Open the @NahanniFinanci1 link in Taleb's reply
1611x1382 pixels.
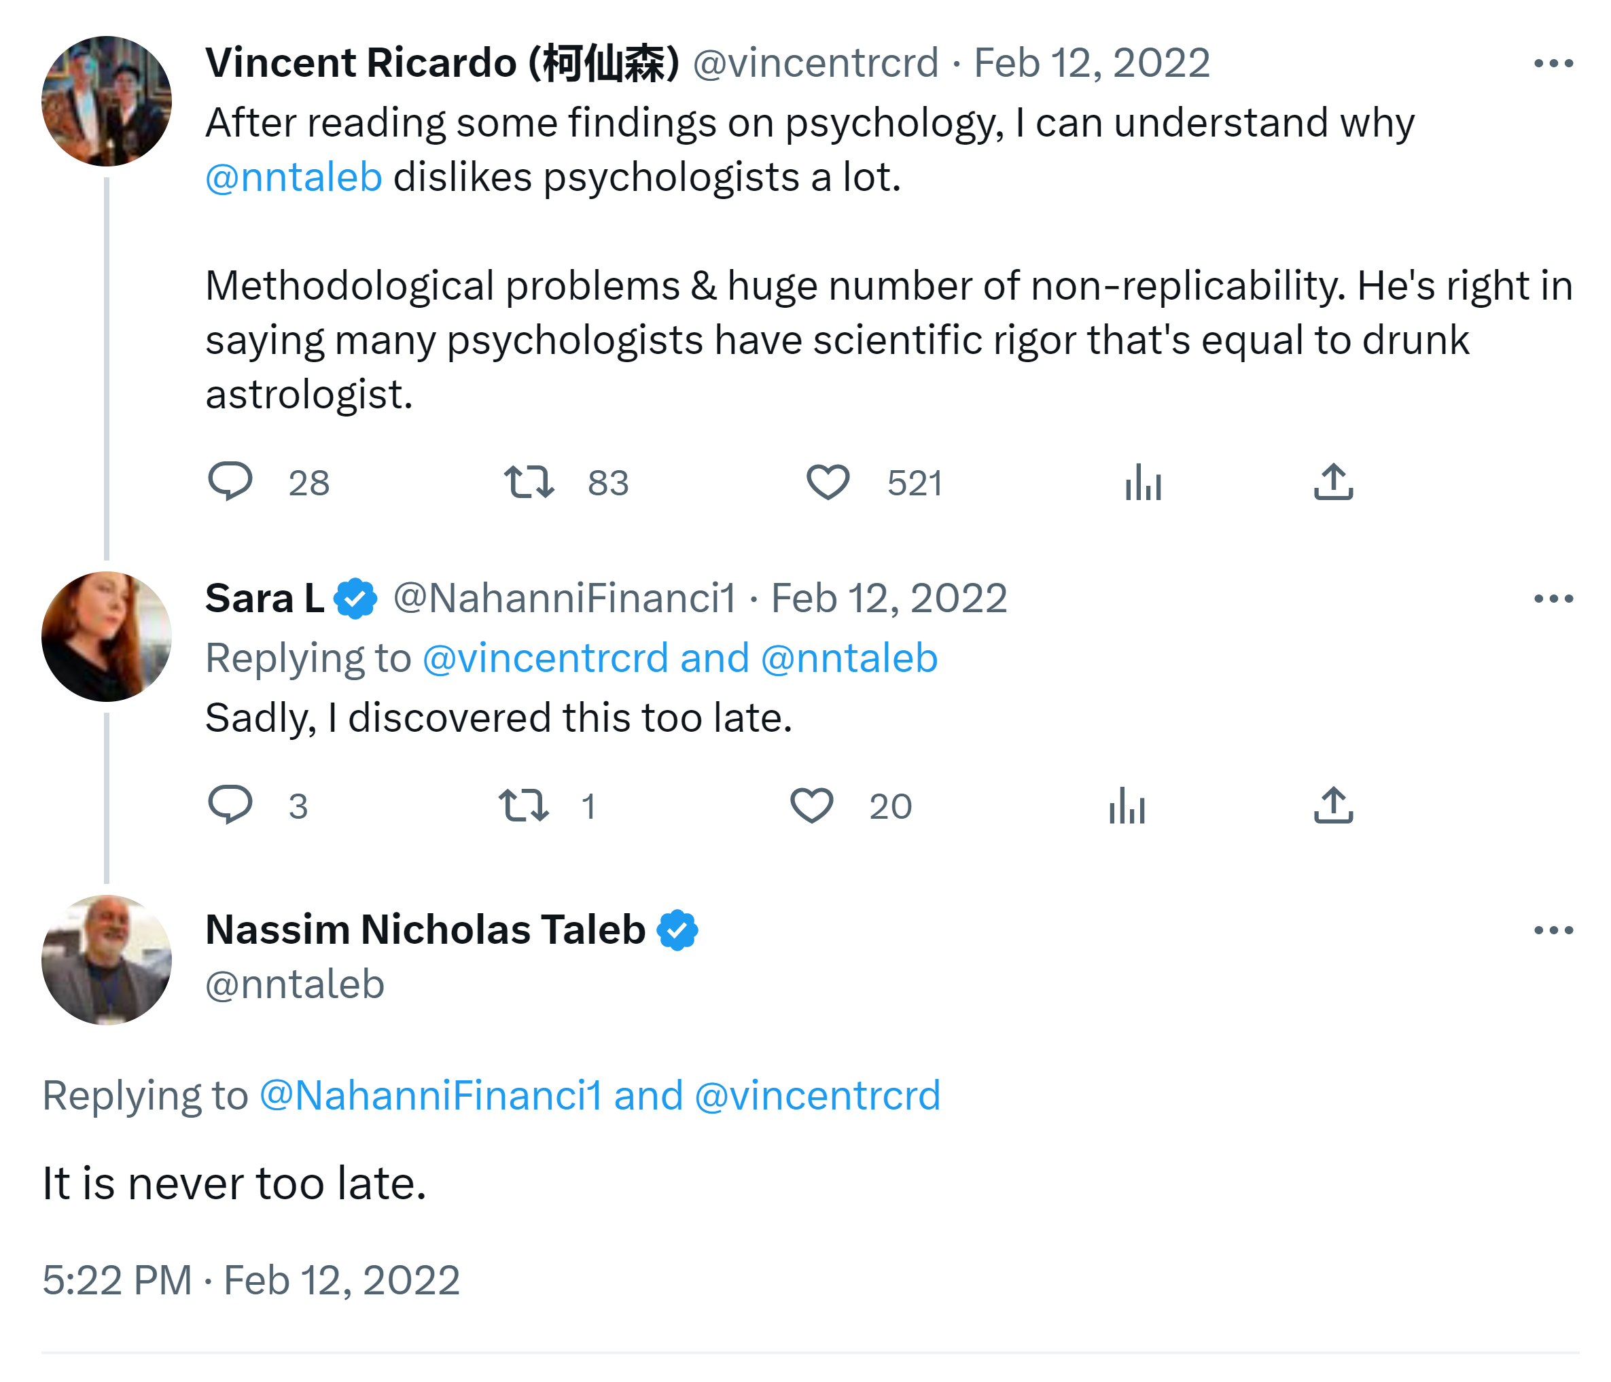431,1096
